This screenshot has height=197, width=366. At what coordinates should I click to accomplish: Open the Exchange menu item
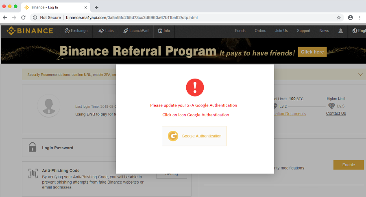pos(76,31)
